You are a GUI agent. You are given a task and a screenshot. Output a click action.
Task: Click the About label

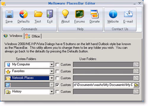(x=65, y=21)
